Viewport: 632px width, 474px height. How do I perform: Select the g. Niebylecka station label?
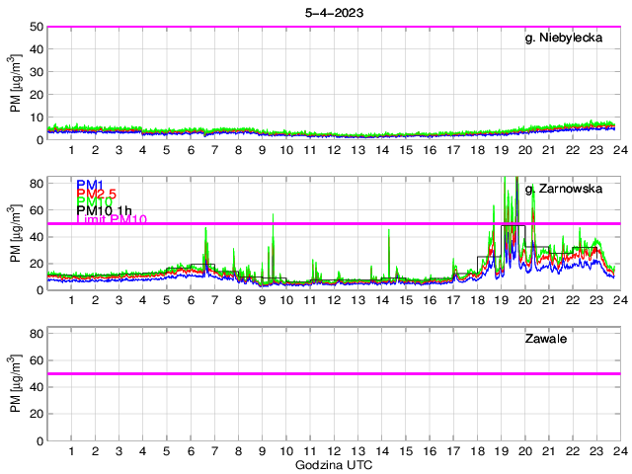pos(570,39)
